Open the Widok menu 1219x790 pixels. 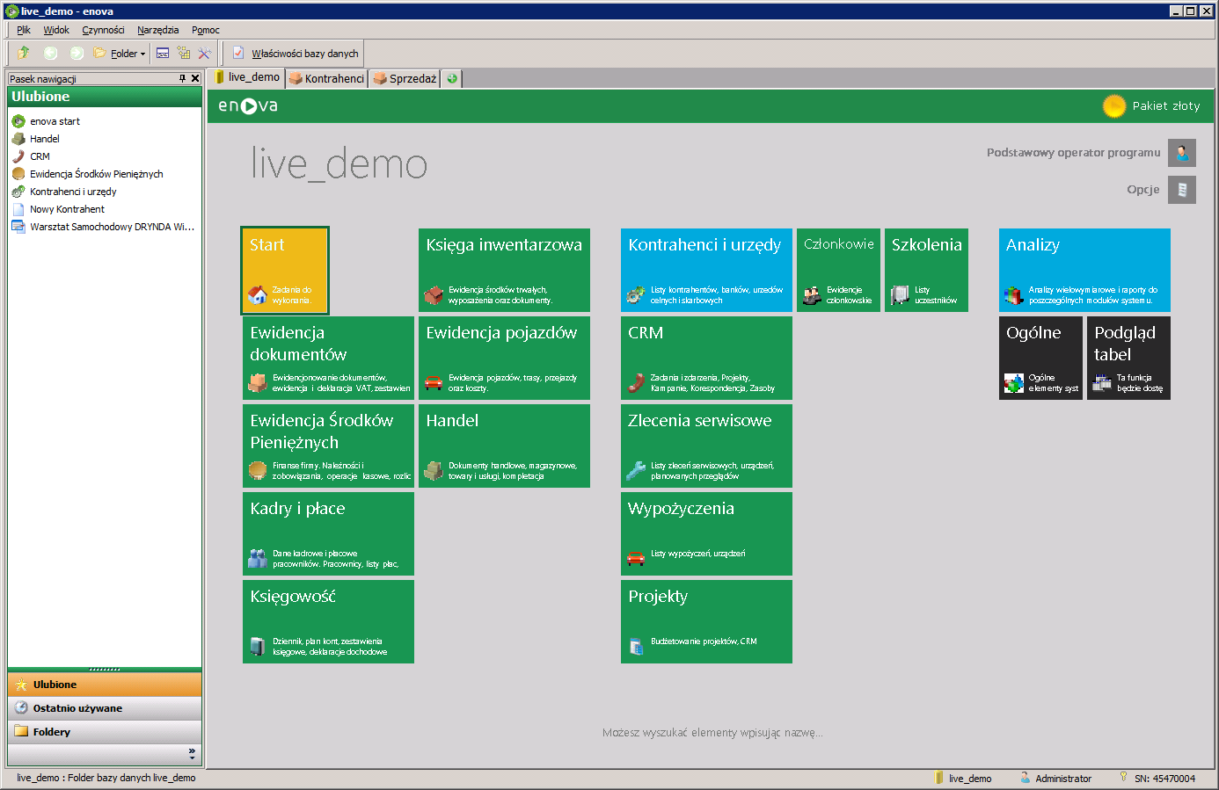point(56,30)
